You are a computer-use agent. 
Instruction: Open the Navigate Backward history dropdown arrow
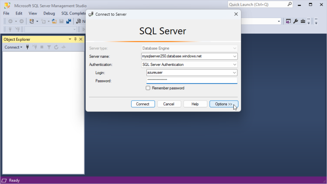(16, 21)
